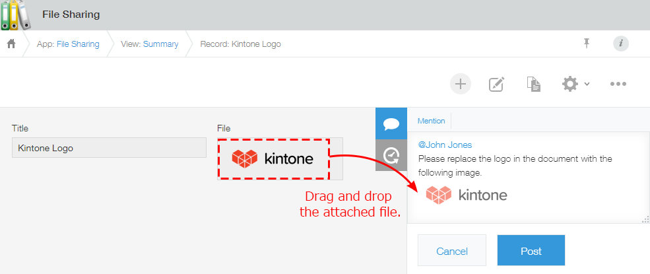The width and height of the screenshot is (650, 274).
Task: Click the Title field with Kintone Logo
Action: pos(109,148)
